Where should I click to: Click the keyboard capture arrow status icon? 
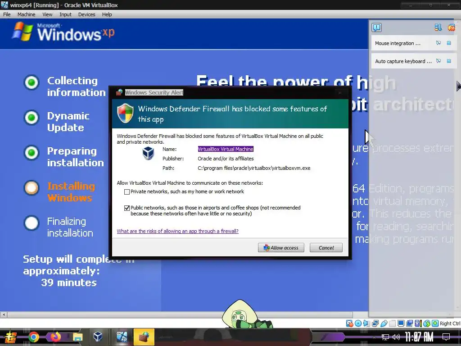[435, 323]
